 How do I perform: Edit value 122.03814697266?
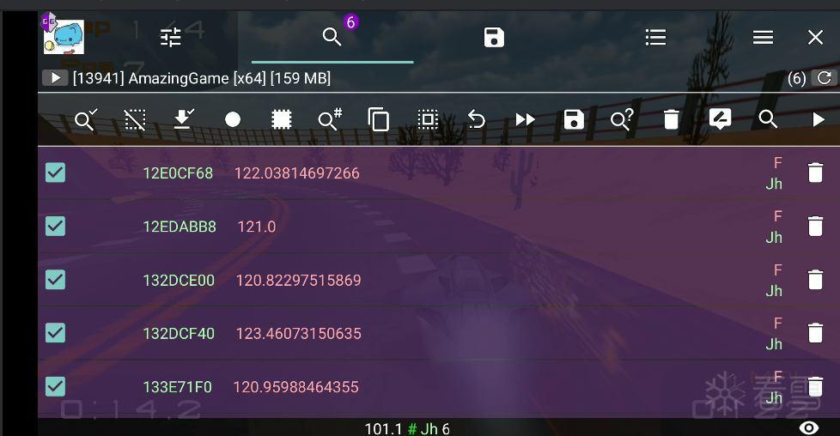[297, 173]
